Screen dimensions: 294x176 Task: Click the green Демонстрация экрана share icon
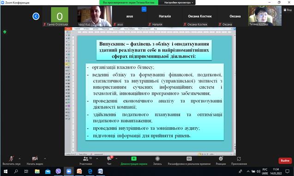pyautogui.click(x=134, y=158)
